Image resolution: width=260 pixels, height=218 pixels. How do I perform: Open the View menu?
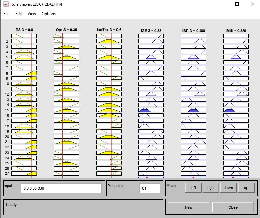[32, 14]
